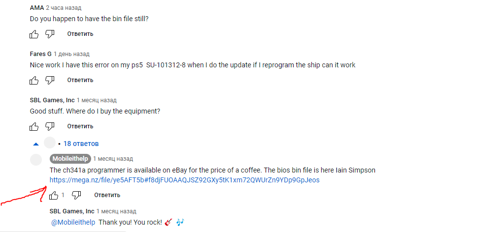Viewport: 498px width, 232px height.
Task: Like SBL Games comment about equipment
Action: pos(34,126)
